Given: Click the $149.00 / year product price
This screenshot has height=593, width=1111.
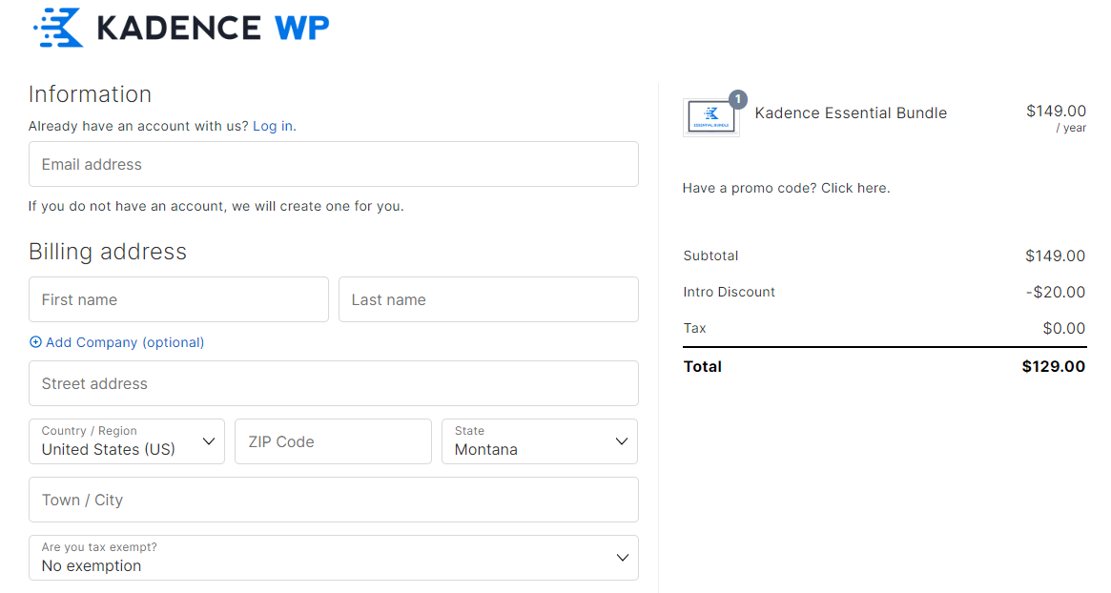Looking at the screenshot, I should pos(1056,118).
